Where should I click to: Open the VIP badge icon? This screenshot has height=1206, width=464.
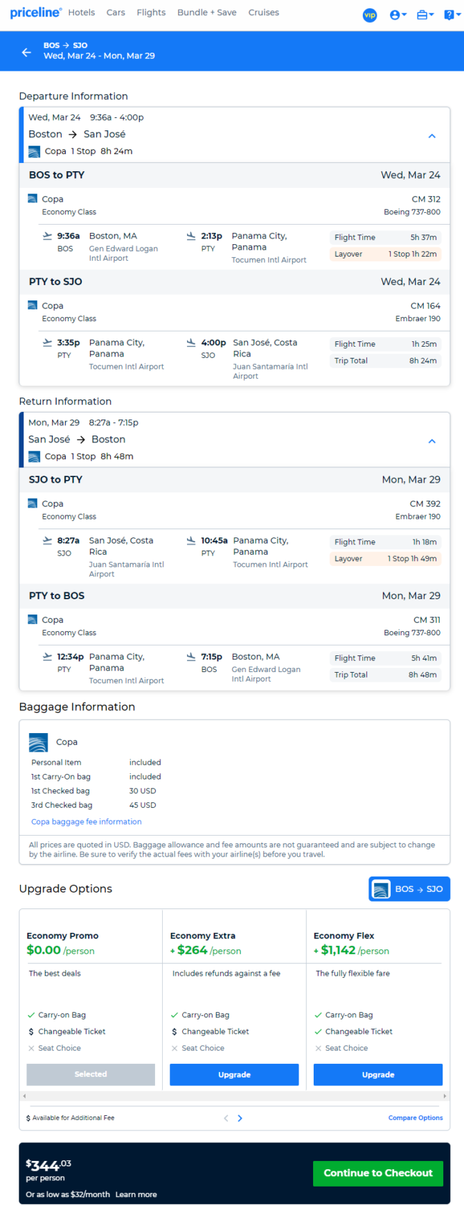(x=370, y=15)
